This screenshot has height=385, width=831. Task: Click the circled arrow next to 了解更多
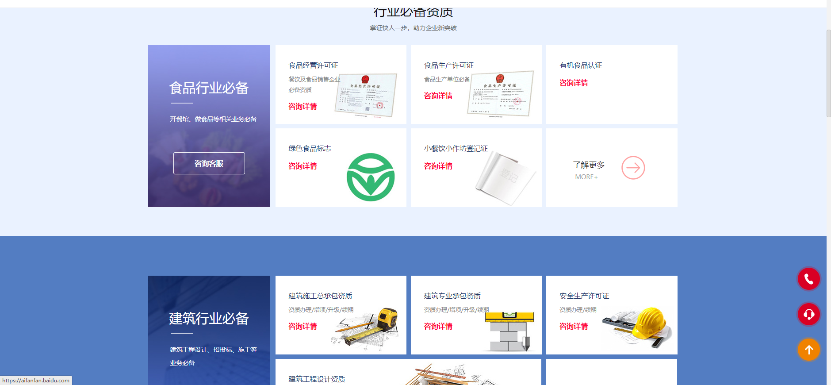pyautogui.click(x=633, y=168)
